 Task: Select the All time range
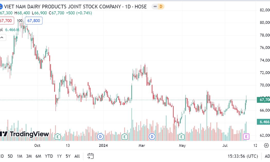[77, 156]
